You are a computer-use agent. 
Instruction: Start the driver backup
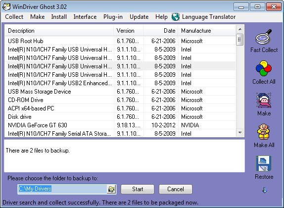coord(138,189)
